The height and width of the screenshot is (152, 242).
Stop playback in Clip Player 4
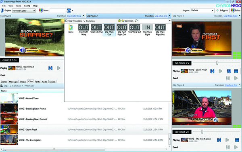coord(237,140)
